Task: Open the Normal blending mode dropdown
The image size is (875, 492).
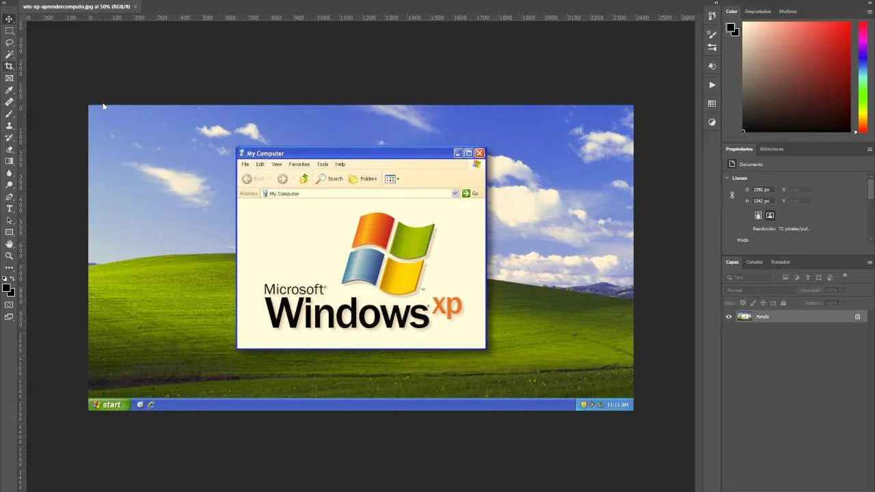Action: pos(759,290)
